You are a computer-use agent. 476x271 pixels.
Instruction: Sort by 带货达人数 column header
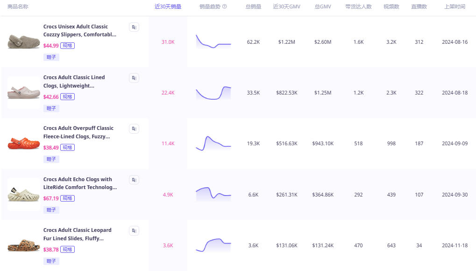pyautogui.click(x=358, y=7)
